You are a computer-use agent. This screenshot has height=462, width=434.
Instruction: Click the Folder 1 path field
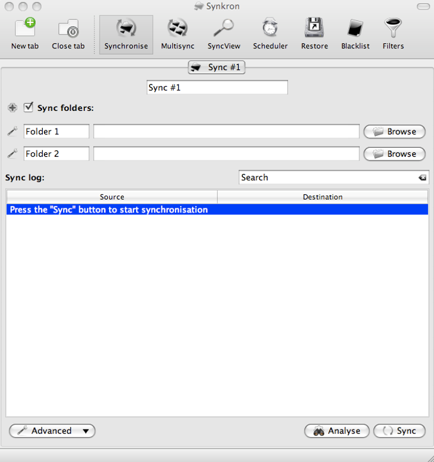pos(227,131)
